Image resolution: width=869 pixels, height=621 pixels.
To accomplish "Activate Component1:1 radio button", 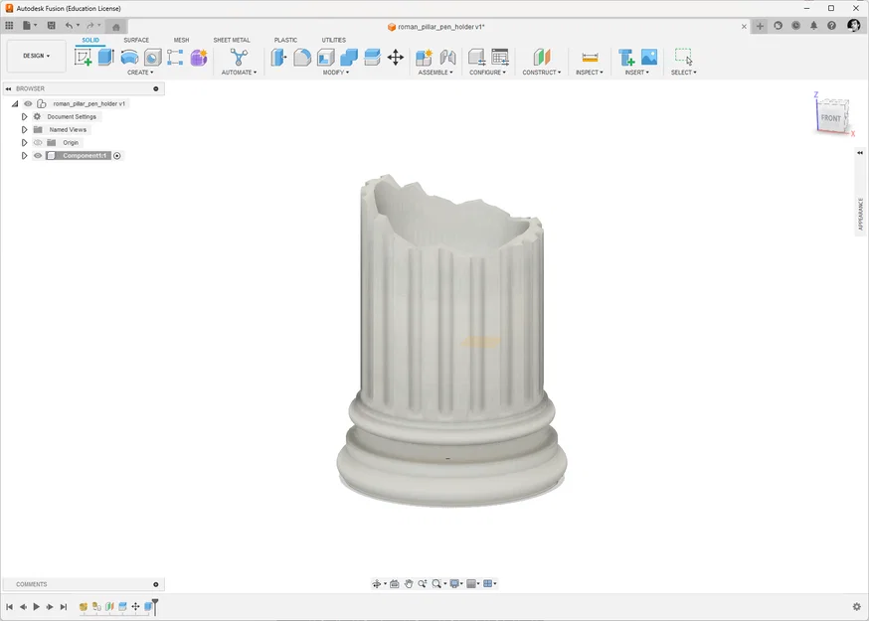I will 117,156.
